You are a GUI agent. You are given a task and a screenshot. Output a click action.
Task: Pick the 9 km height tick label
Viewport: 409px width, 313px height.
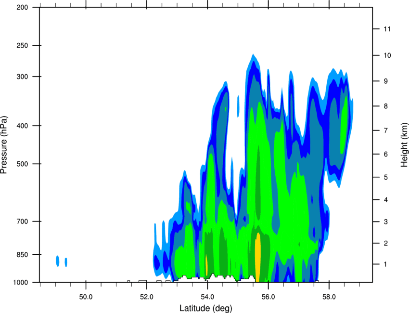pos(385,81)
